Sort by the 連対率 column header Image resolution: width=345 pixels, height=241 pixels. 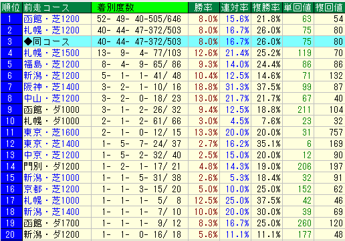pos(235,7)
